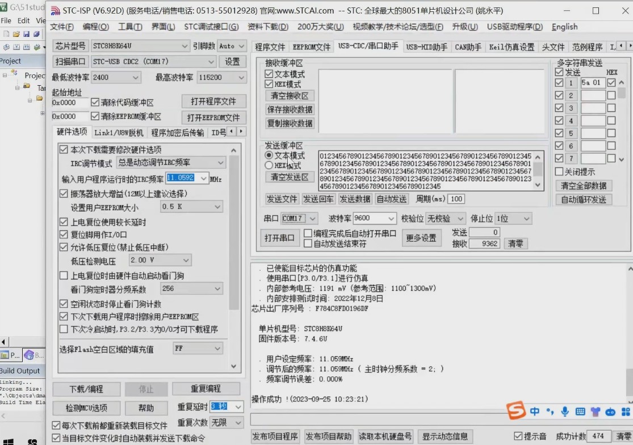Click the Sogou voice input microphone icon
This screenshot has width=633, height=445.
565,412
